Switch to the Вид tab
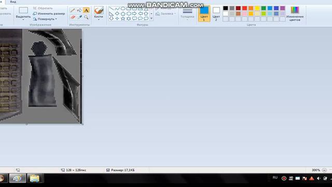 click(x=13, y=2)
